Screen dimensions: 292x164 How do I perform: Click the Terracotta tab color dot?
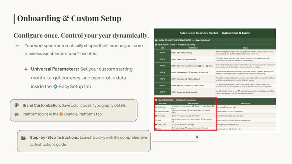pyautogui.click(x=156, y=116)
